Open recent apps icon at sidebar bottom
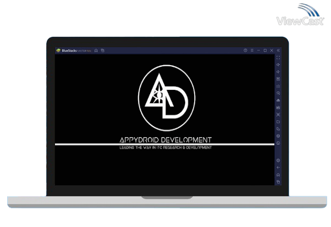This screenshot has height=227, width=331. click(278, 181)
